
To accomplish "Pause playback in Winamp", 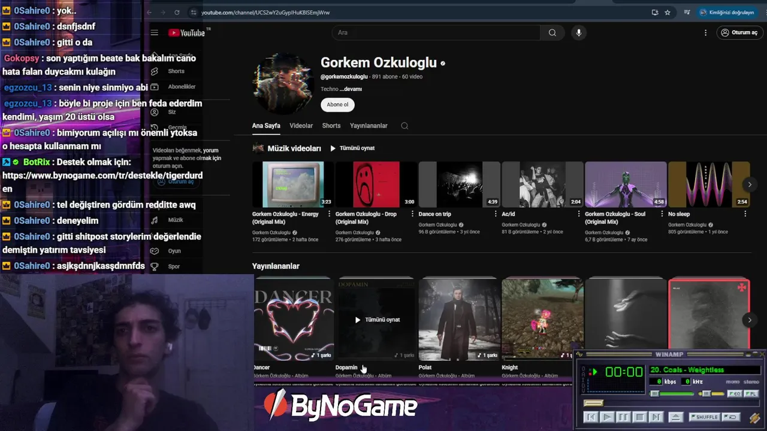I will [623, 417].
